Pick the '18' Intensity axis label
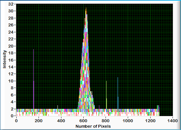 (11, 53)
